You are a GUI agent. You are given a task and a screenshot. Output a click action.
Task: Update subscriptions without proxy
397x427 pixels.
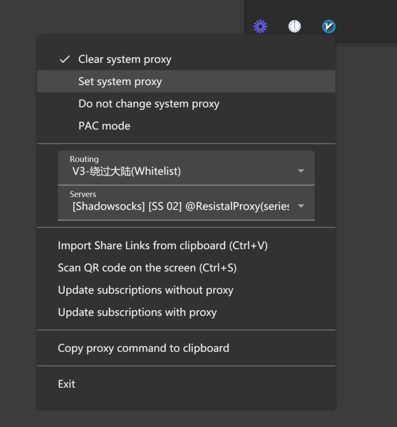(x=146, y=290)
